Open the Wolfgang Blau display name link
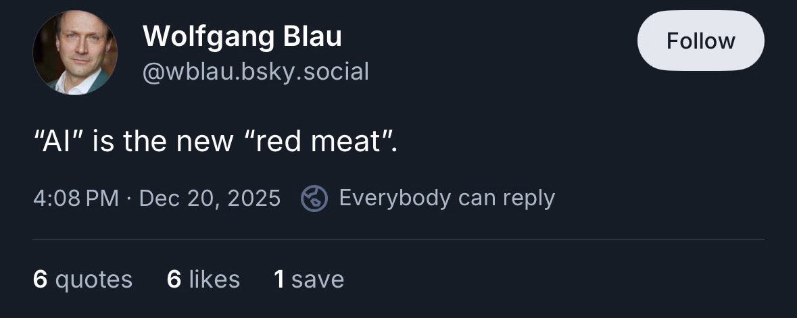Screen dimensions: 797x318 click(242, 36)
